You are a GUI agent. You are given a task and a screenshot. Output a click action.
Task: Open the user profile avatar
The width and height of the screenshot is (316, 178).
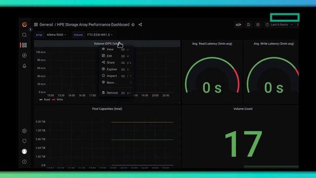(x=24, y=151)
